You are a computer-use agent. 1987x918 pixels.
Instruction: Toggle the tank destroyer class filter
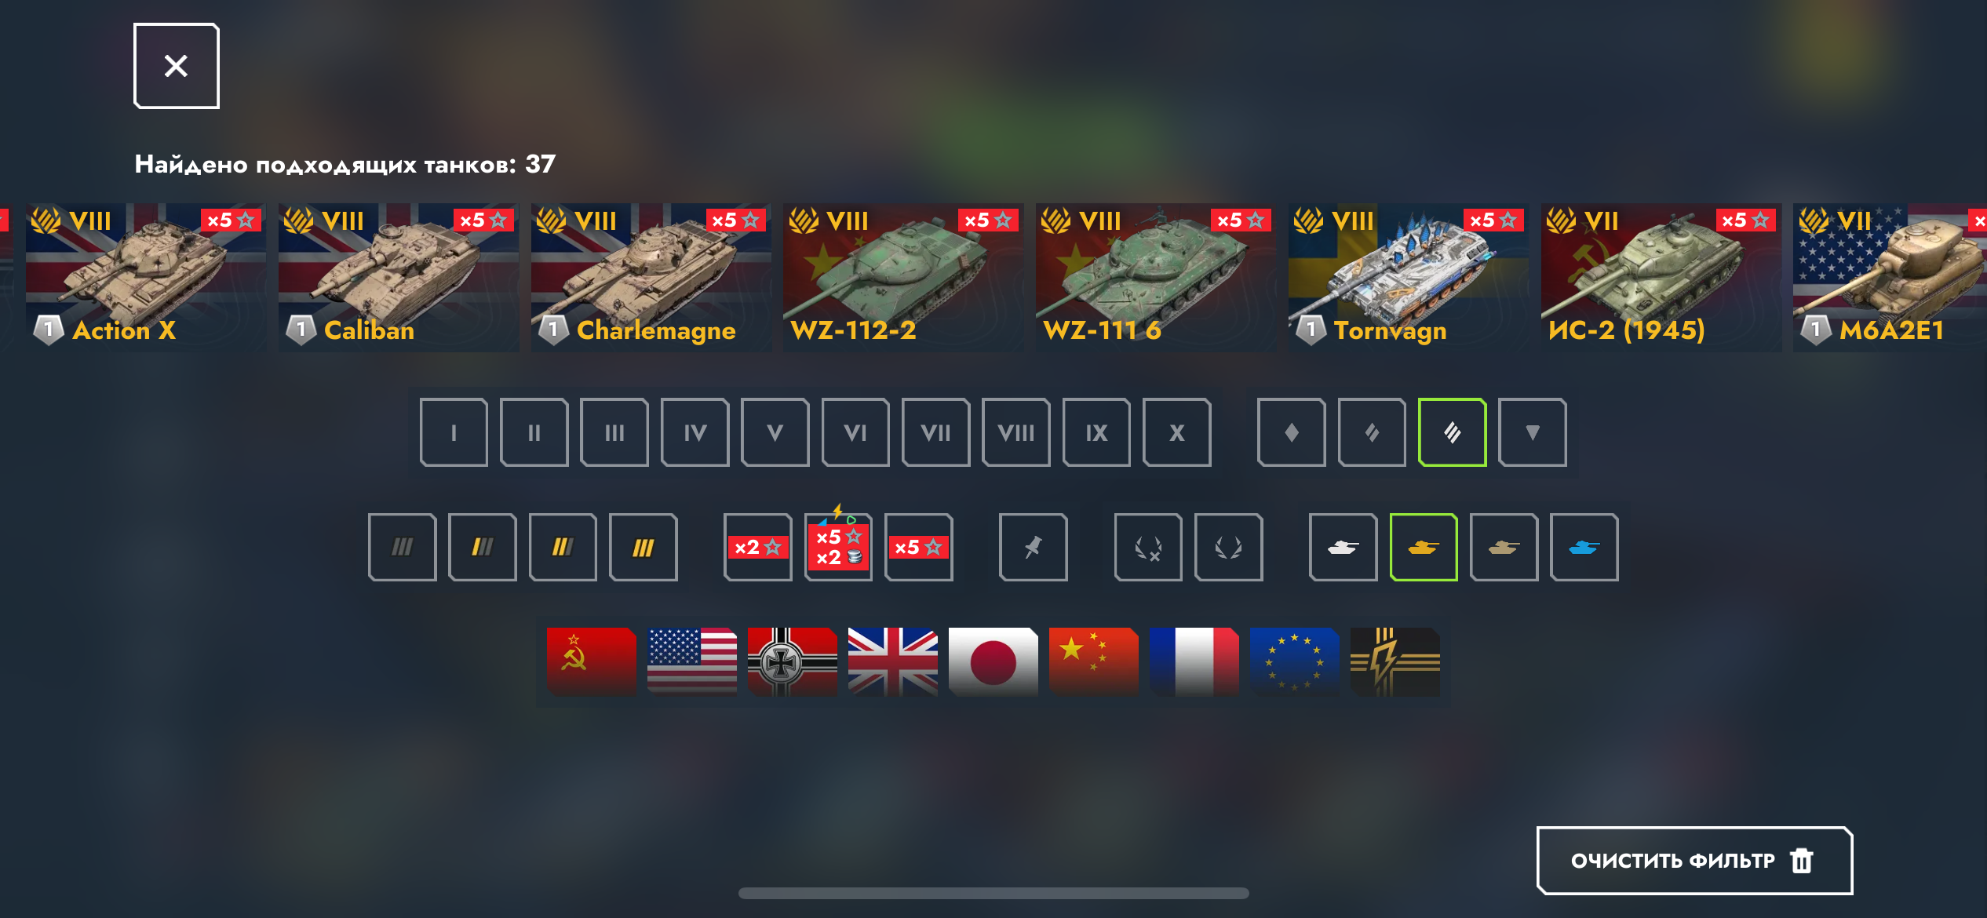(x=1533, y=432)
